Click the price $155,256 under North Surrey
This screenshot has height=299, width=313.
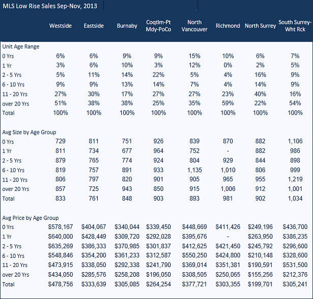click(x=260, y=275)
